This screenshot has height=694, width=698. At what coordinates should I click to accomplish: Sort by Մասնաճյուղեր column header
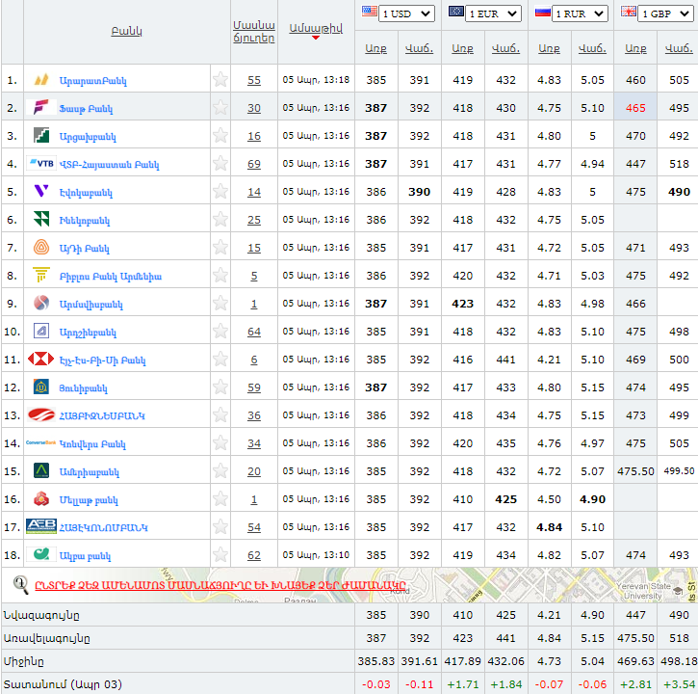(254, 32)
